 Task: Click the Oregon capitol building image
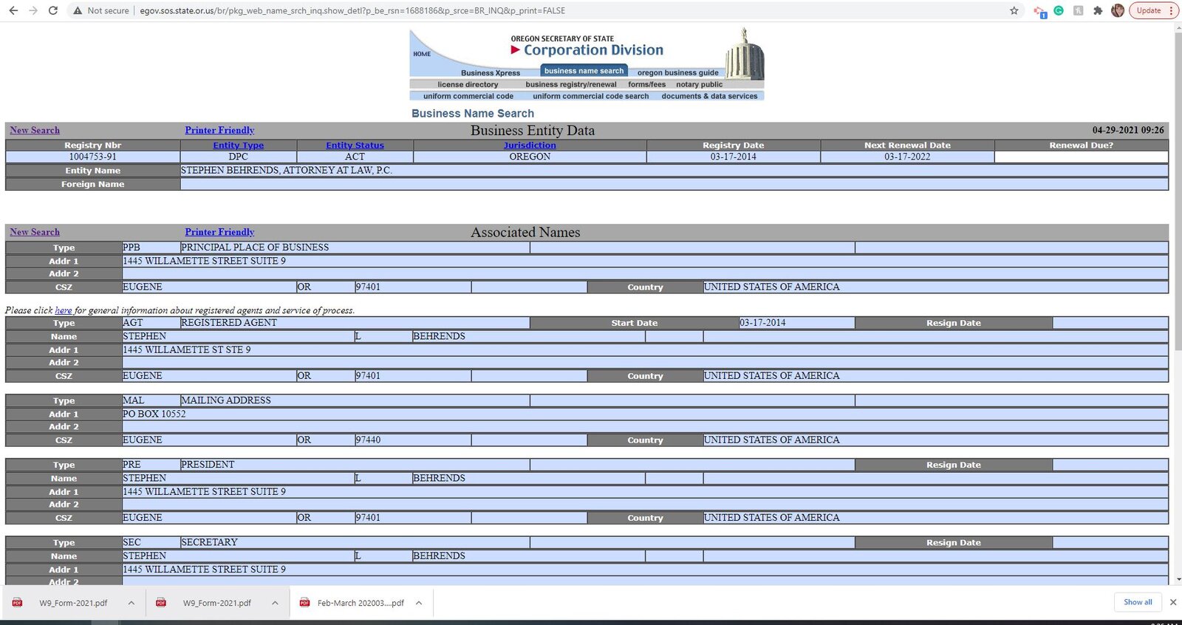pyautogui.click(x=744, y=53)
